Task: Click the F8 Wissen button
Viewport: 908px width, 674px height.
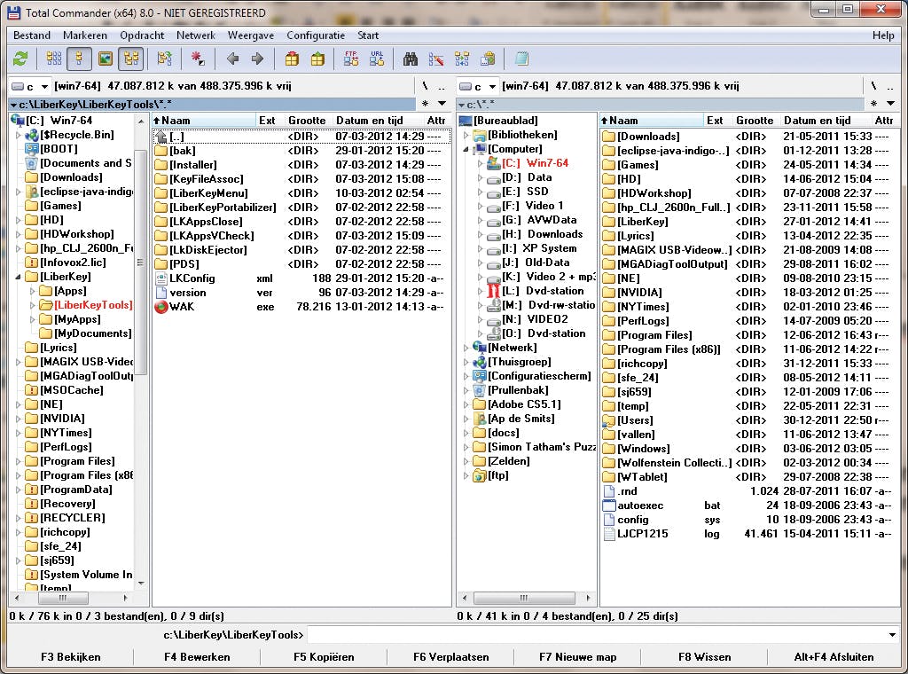Action: [x=704, y=657]
